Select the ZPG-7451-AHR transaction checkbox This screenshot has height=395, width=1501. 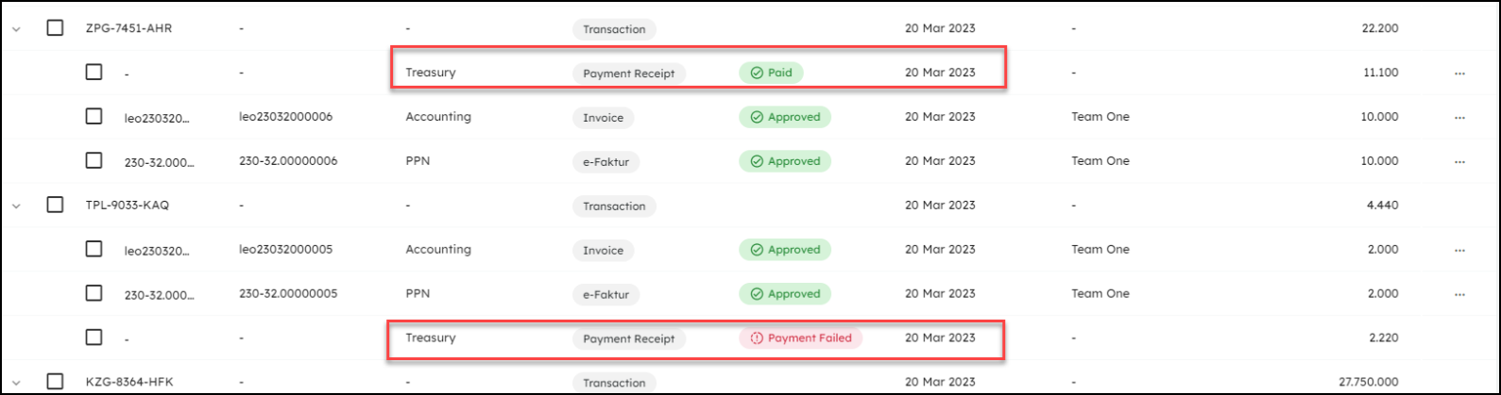55,27
